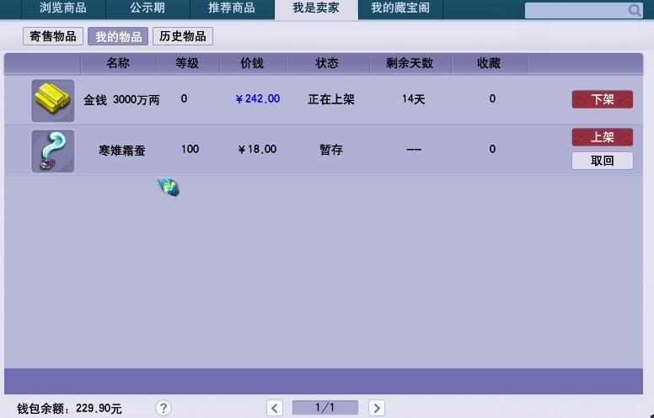Viewport: 654px width, 418px height.
Task: Switch to 浏览商品 tab
Action: point(63,8)
